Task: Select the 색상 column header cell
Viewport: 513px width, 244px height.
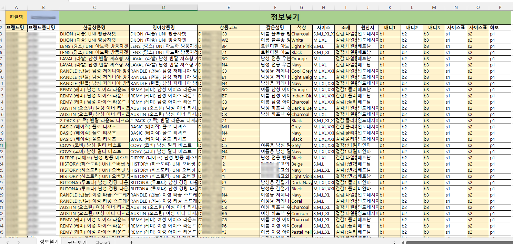Action: 301,28
